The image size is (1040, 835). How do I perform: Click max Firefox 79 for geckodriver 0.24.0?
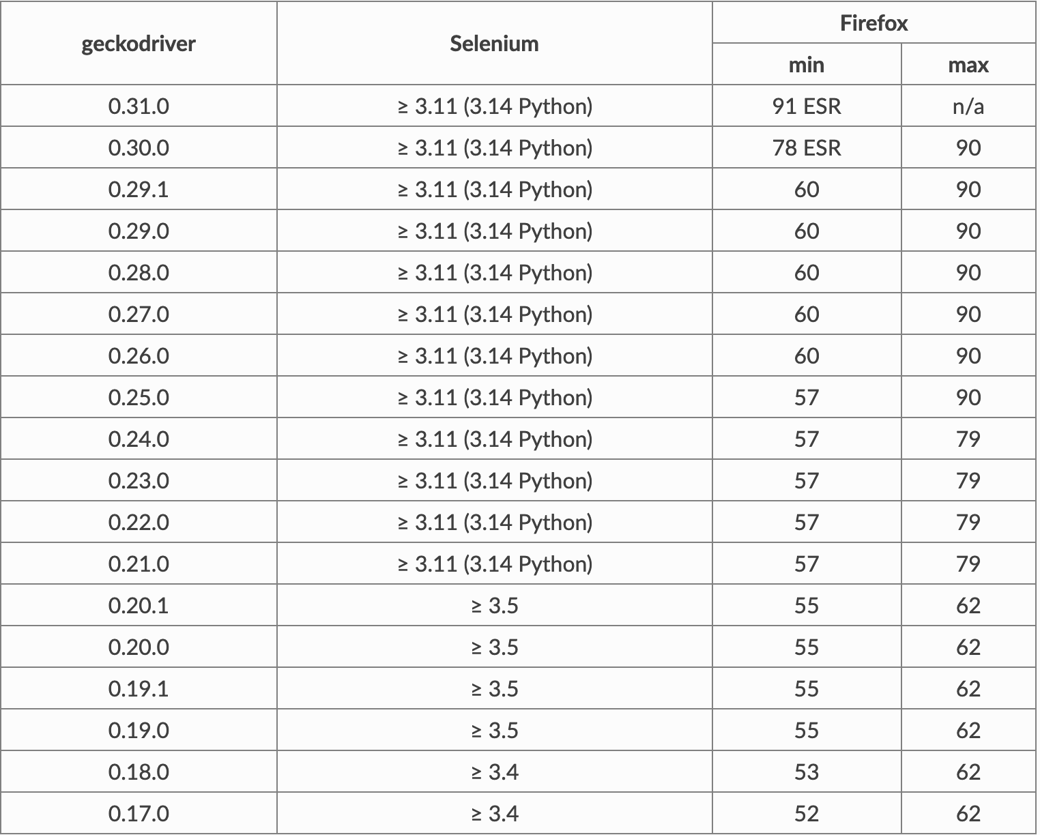pyautogui.click(x=968, y=439)
